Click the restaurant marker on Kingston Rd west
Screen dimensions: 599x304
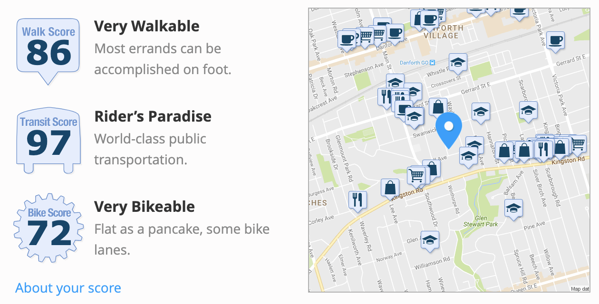(357, 200)
